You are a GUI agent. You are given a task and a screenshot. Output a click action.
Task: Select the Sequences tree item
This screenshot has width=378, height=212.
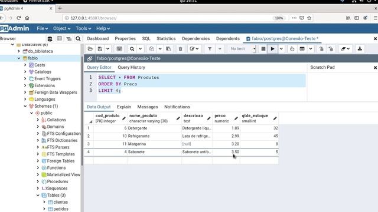(x=57, y=188)
